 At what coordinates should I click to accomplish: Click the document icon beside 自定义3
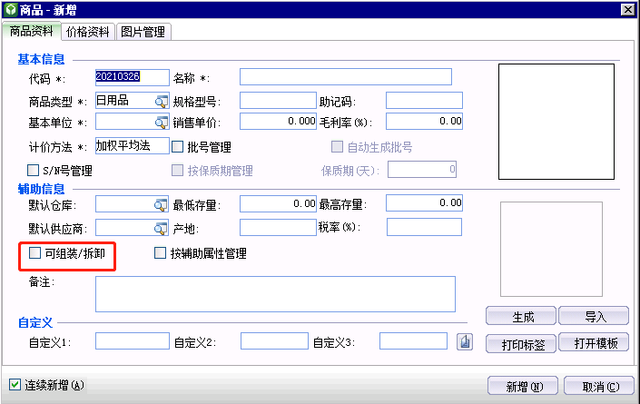click(465, 341)
